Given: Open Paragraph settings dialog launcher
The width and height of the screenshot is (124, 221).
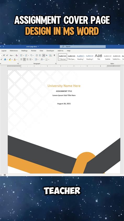Looking at the screenshot, I should tap(56, 64).
